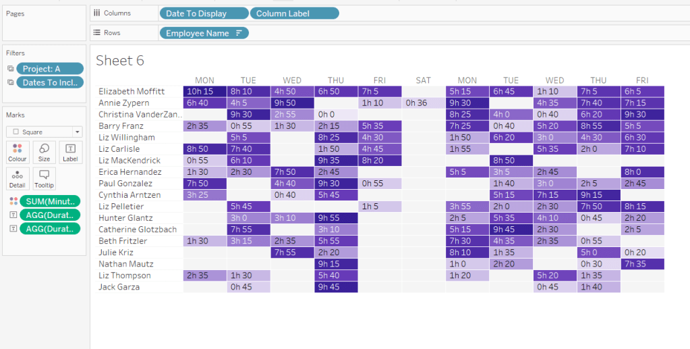Viewport: 690px width, 349px height.
Task: Click the colour dots icon beside SUM(Minut..
Action: tap(11, 201)
